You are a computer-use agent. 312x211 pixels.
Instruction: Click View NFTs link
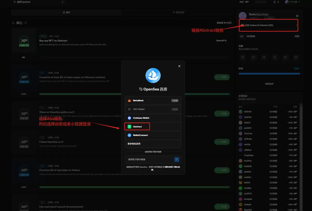pyautogui.click(x=221, y=41)
